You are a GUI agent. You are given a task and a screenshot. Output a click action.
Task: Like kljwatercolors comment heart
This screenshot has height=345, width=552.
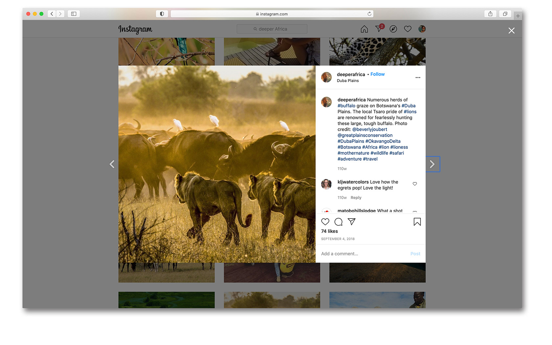point(415,184)
